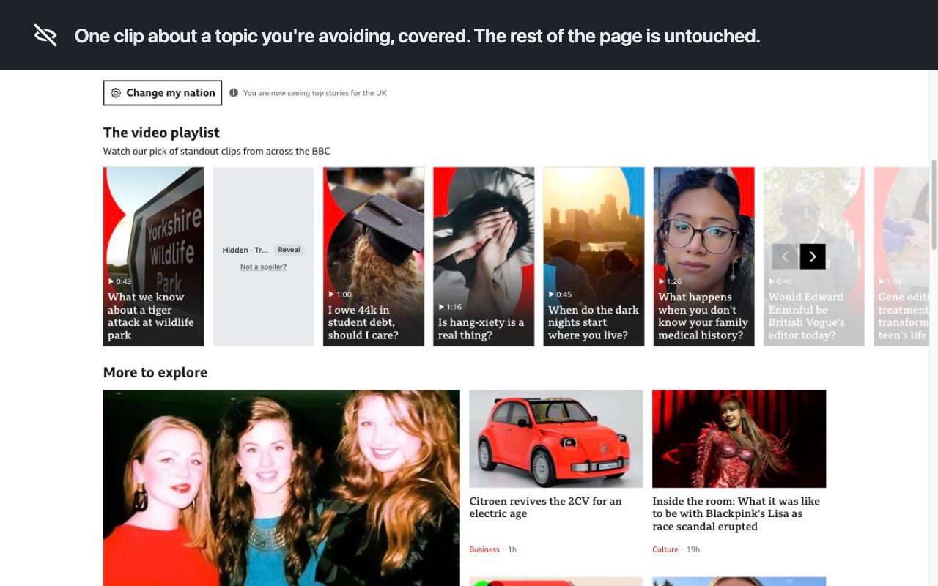The width and height of the screenshot is (938, 586).
Task: Reveal the hidden video clip
Action: pyautogui.click(x=289, y=250)
